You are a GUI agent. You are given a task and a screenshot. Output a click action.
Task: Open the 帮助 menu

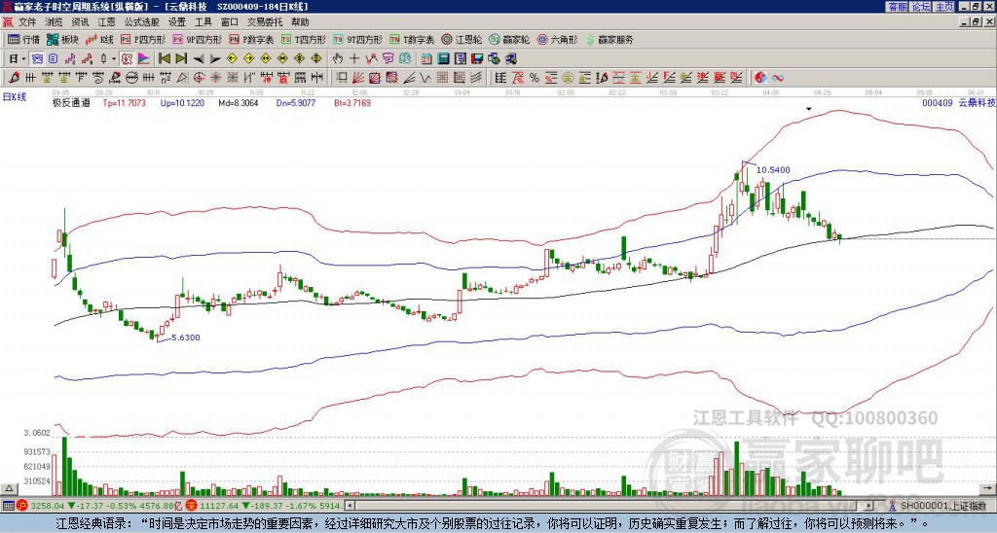pyautogui.click(x=300, y=22)
